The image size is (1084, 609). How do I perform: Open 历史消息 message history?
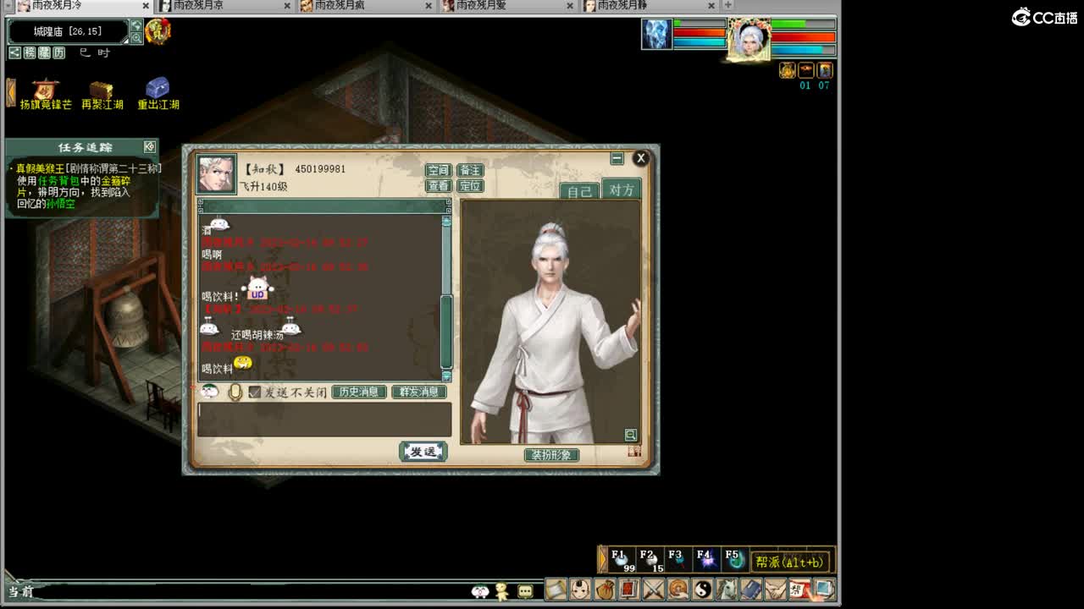click(359, 392)
